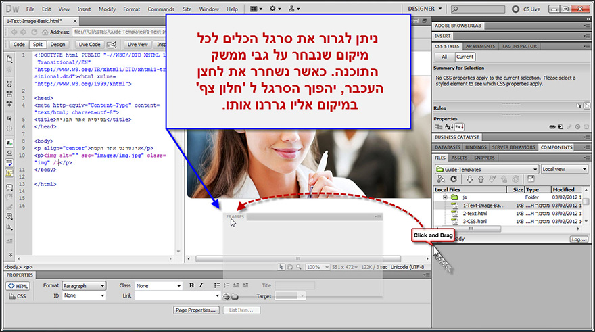Open the Extend Dreamweaver gear dropdown
Screen dimensions: 595x332
click(275, 9)
